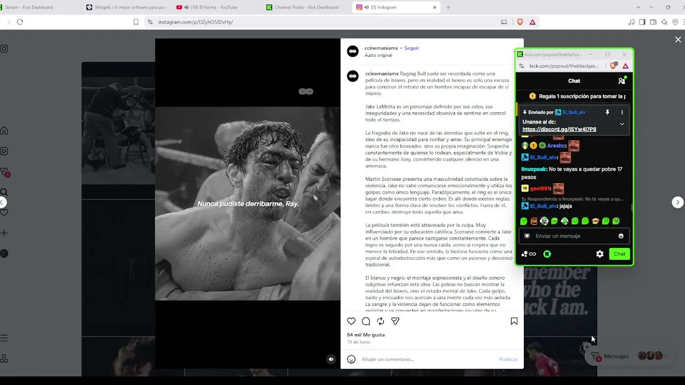This screenshot has width=685, height=385.
Task: Open the Leo AI sparkle icon
Action: 664,22
